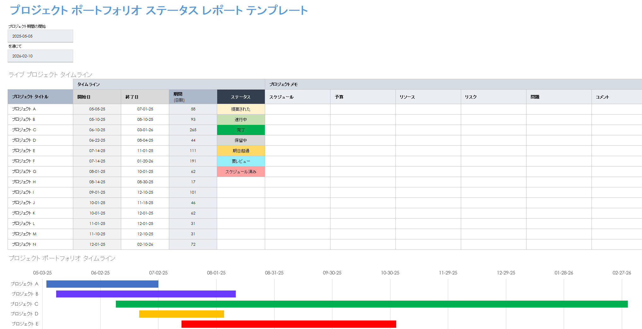
Task: Select プロジェクト G title cell
Action: [40, 172]
